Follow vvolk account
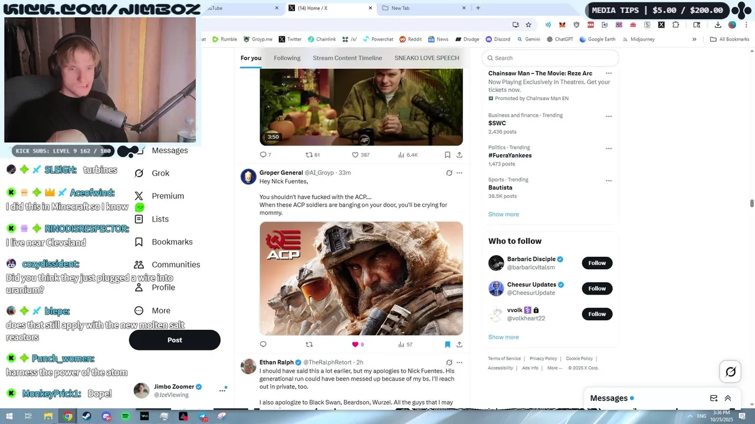The image size is (755, 424). [x=597, y=314]
